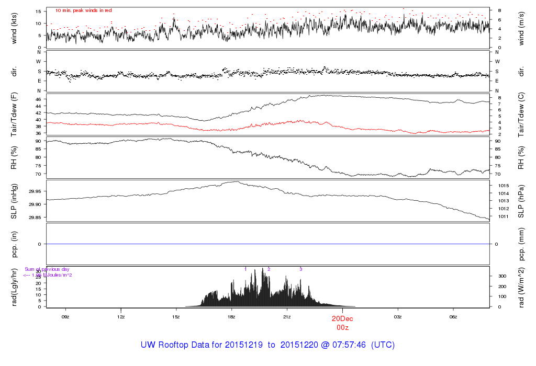Click the '36' temperature tick value

[x=38, y=133]
